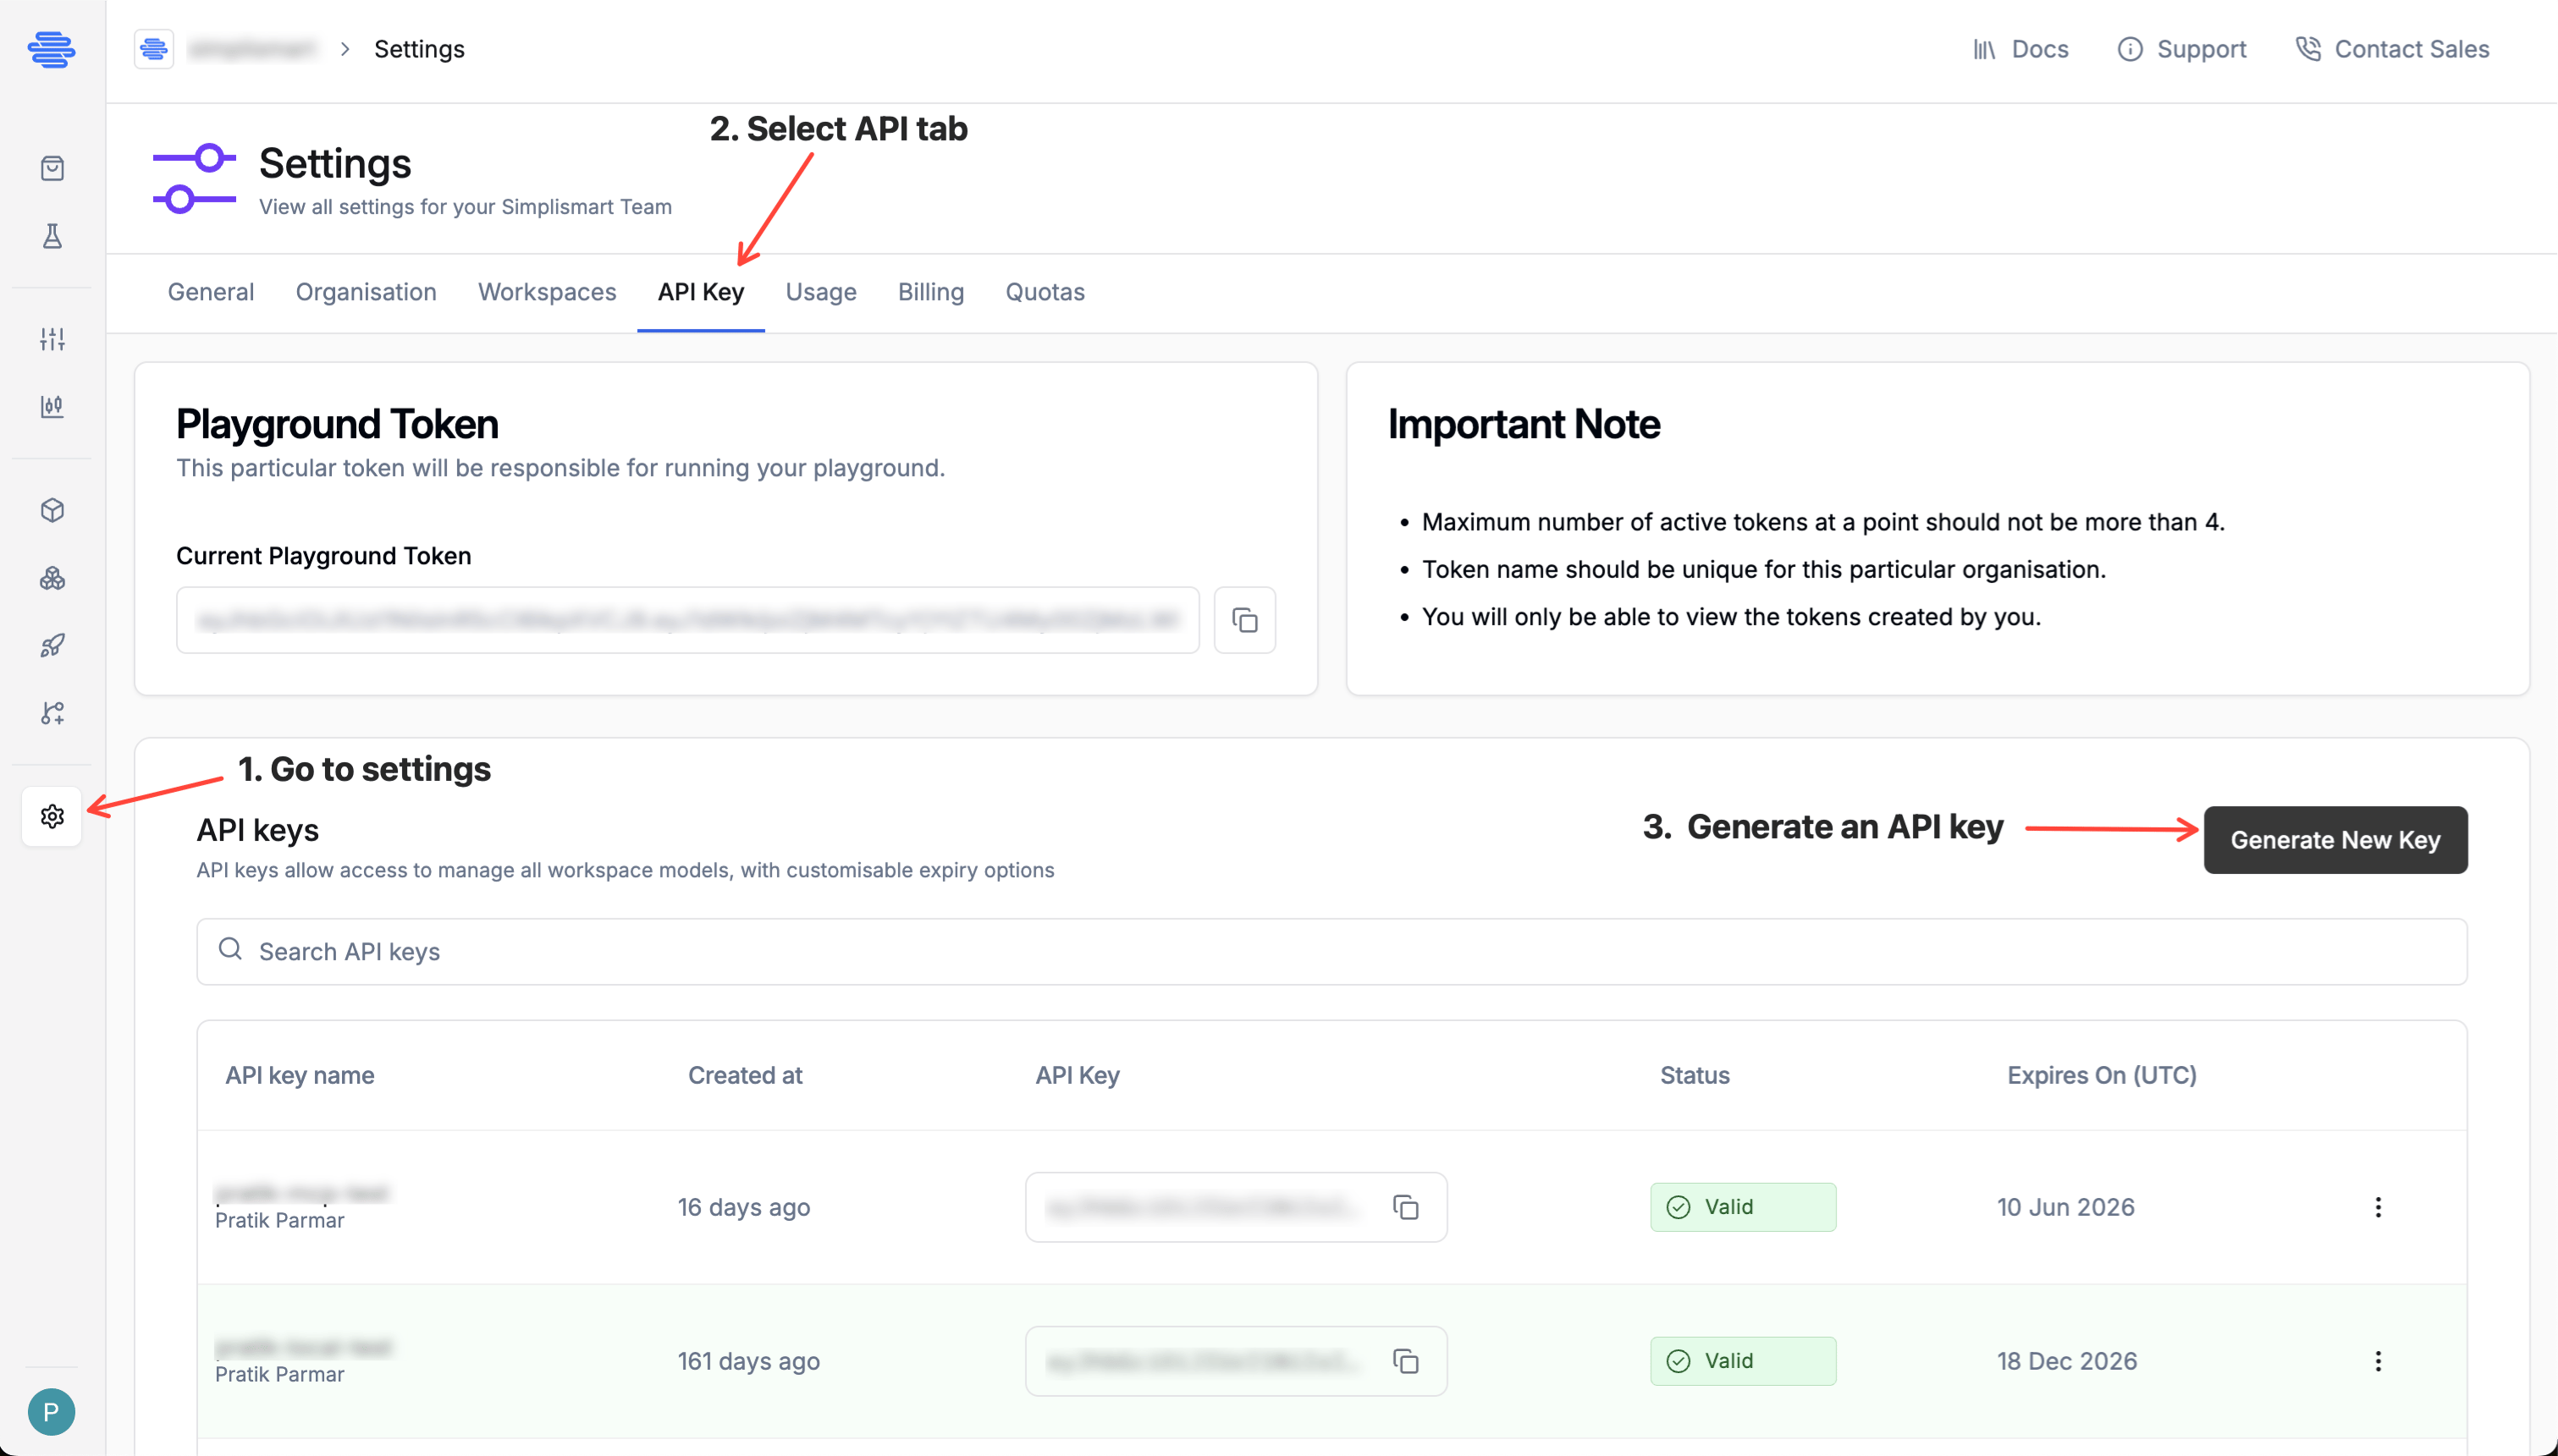Click the API key name column header
The height and width of the screenshot is (1456, 2558).
point(300,1075)
